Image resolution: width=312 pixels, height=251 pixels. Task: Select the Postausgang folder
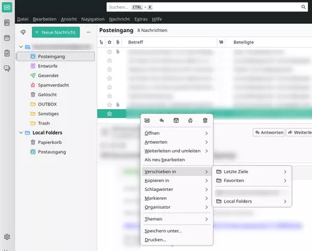click(x=55, y=152)
